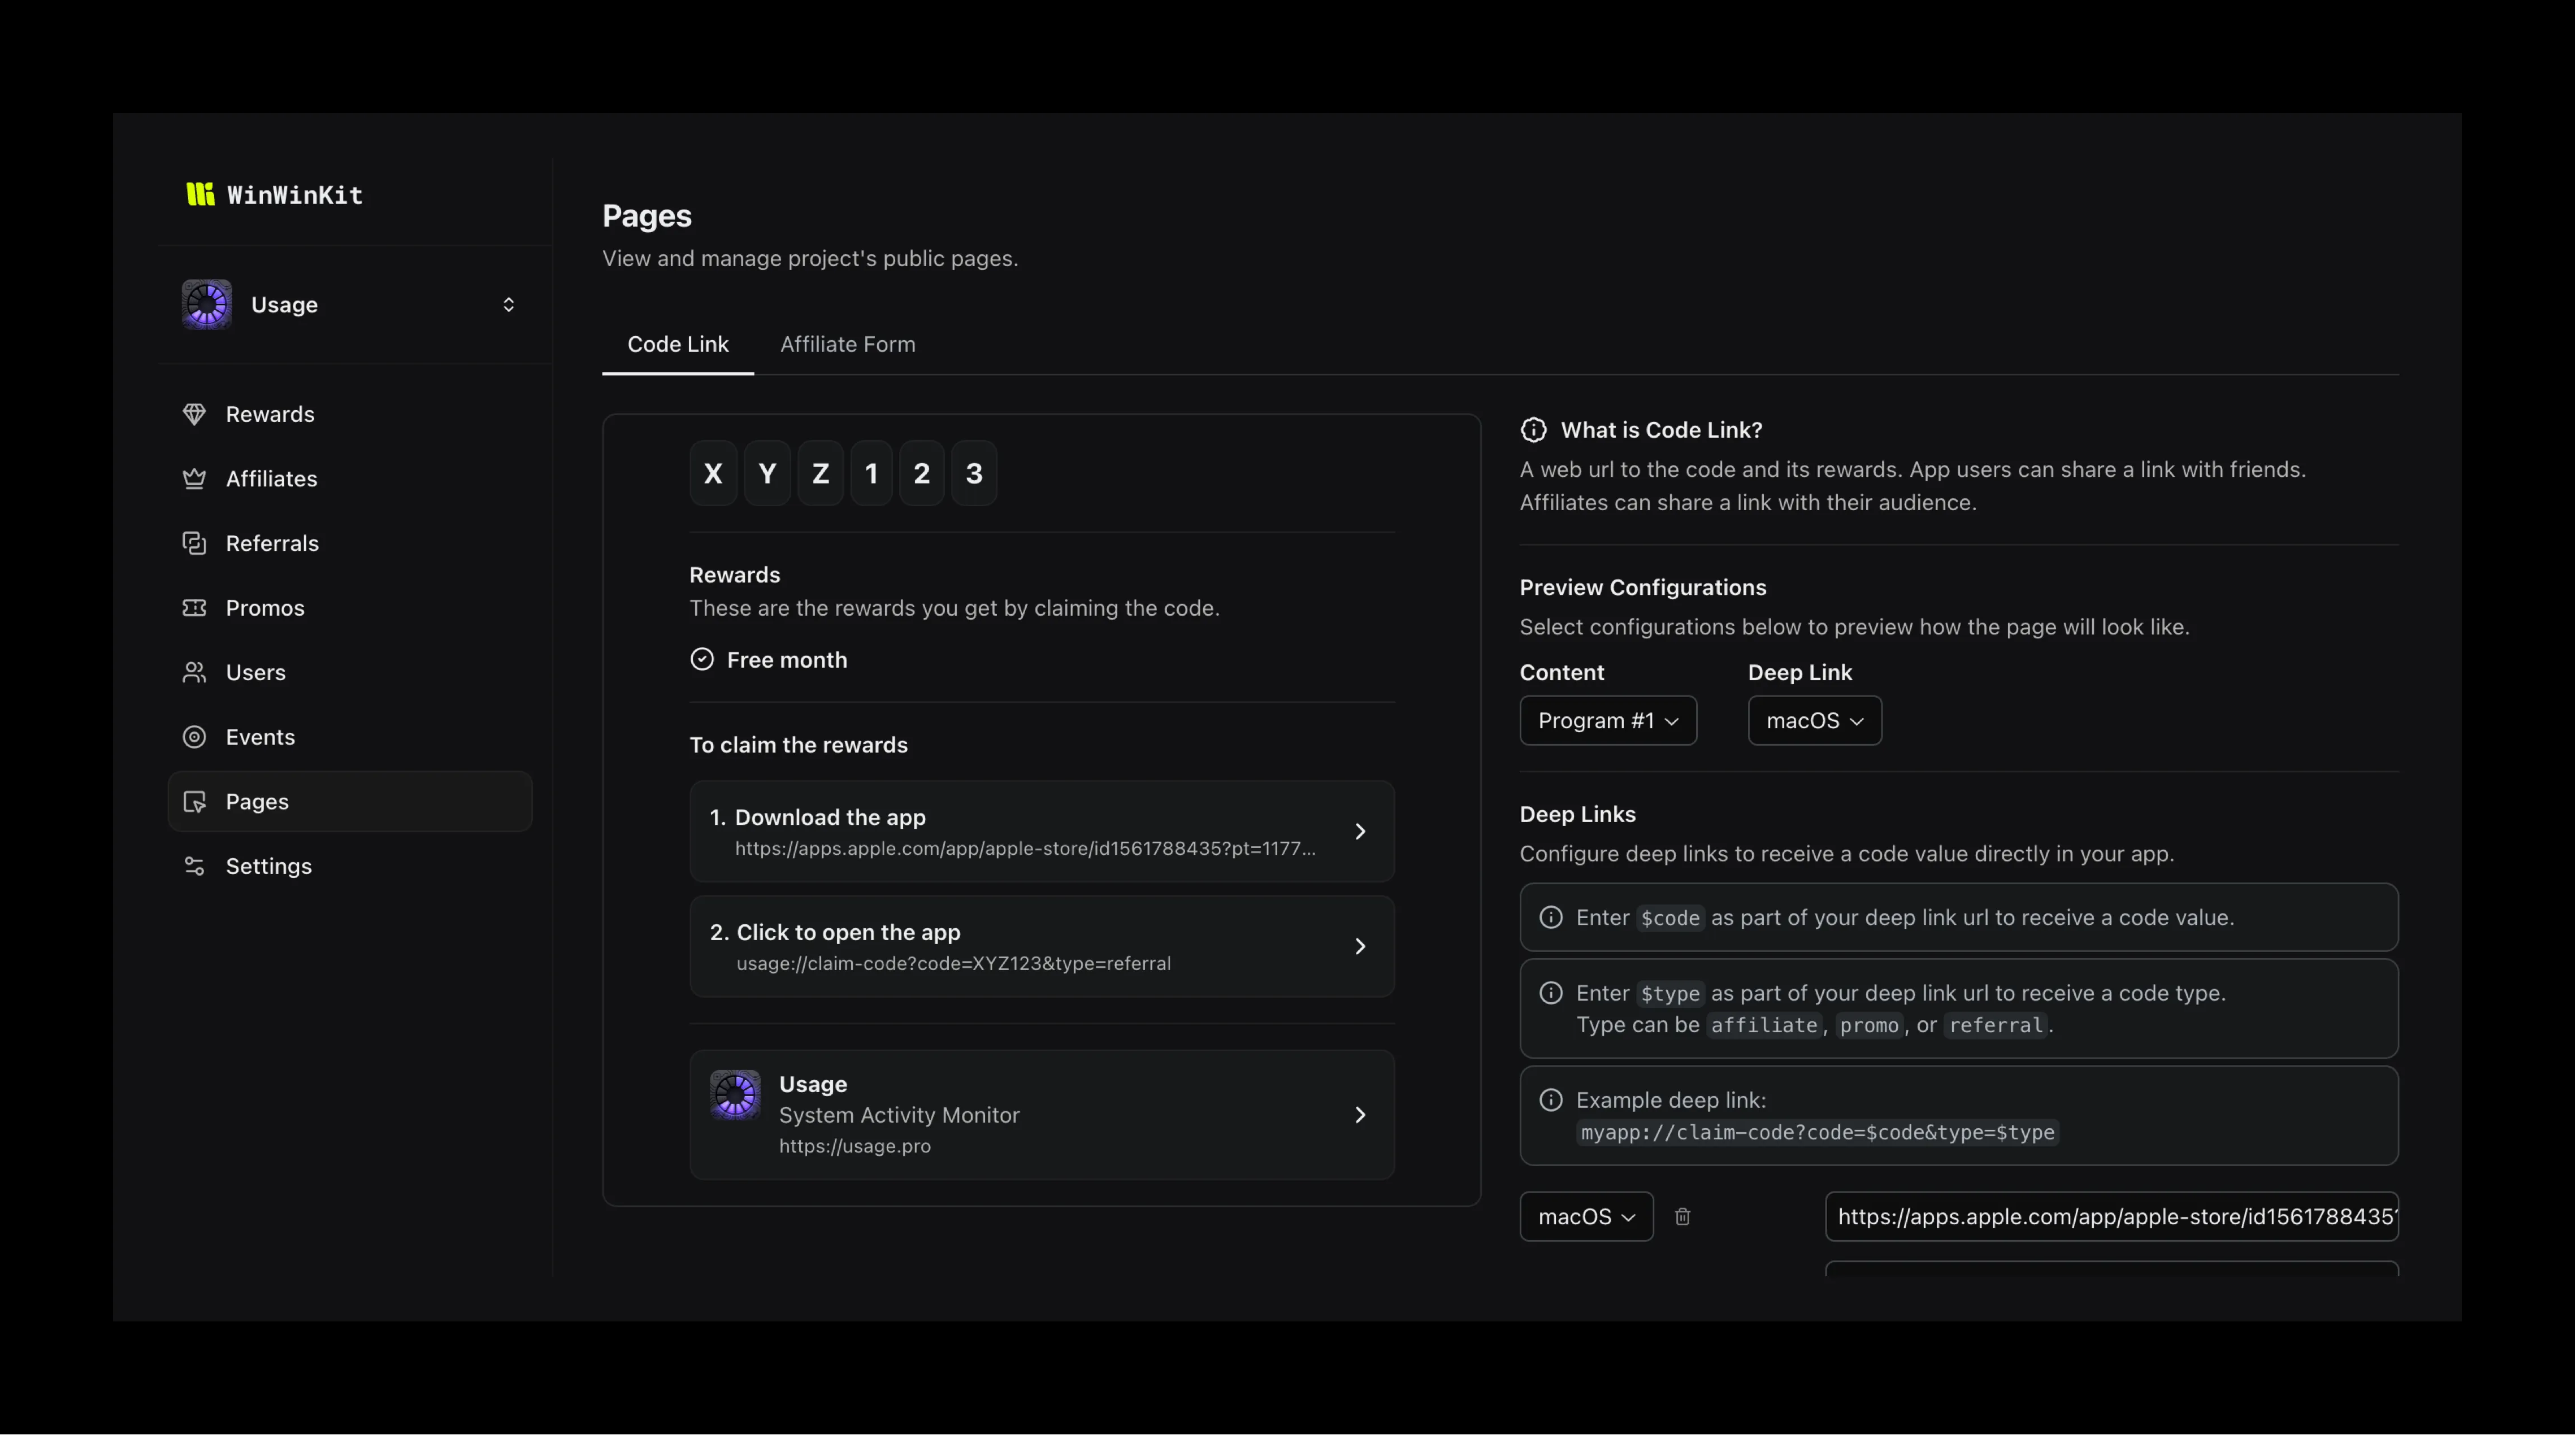Open Settings via the sliders icon
2576x1435 pixels.
(194, 866)
